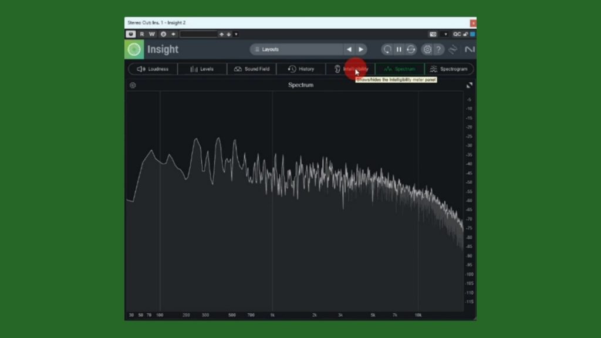This screenshot has width=601, height=338.
Task: Click the preset name field in host bar
Action: click(198, 34)
